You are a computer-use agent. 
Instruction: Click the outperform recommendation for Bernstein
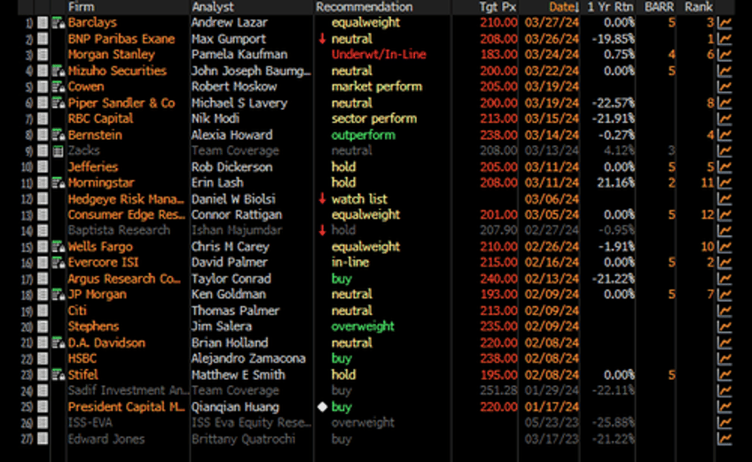(363, 135)
